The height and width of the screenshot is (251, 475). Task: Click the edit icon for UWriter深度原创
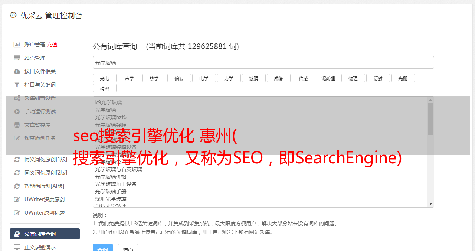[x=17, y=199]
